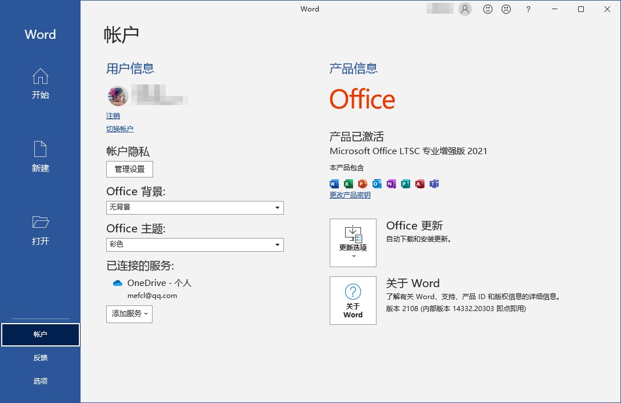The height and width of the screenshot is (403, 621).
Task: Click the Access icon
Action: point(420,184)
